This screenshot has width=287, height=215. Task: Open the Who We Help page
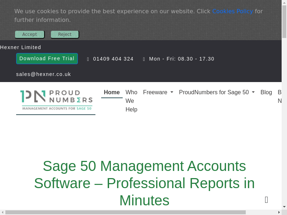point(131,101)
